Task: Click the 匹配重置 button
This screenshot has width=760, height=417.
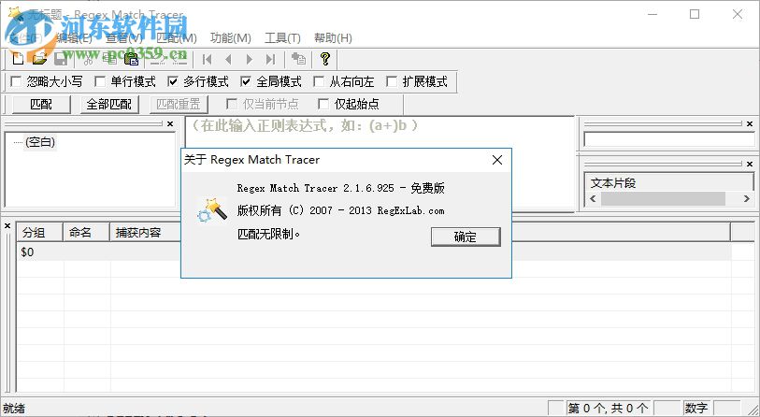Action: point(179,105)
